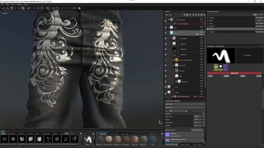264x148 pixels.
Task: Toggle visibility of Dude metal layer
Action: click(x=166, y=21)
